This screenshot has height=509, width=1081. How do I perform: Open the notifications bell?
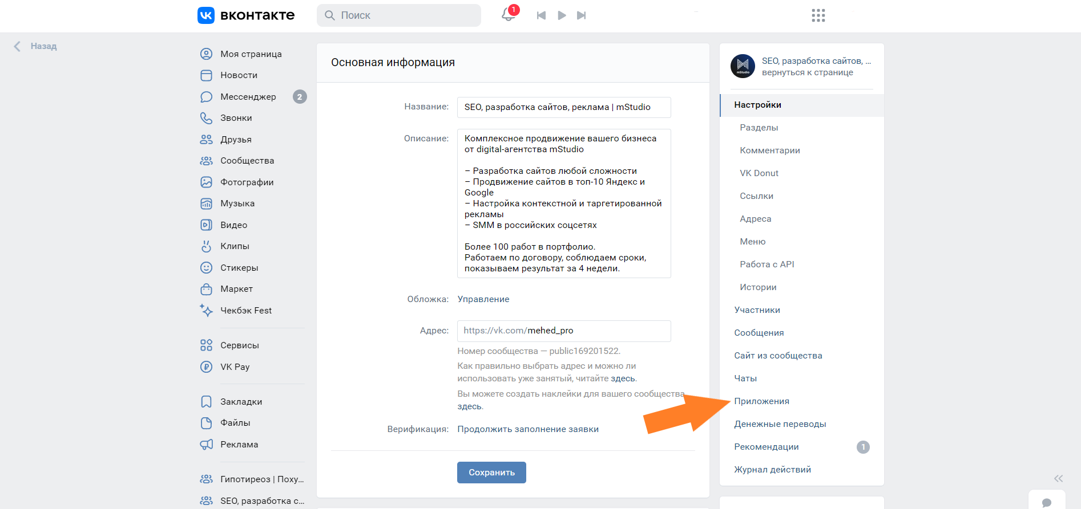[508, 15]
